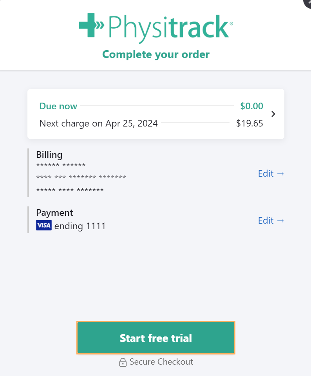
Task: Click the VISA card icon
Action: pyautogui.click(x=44, y=225)
